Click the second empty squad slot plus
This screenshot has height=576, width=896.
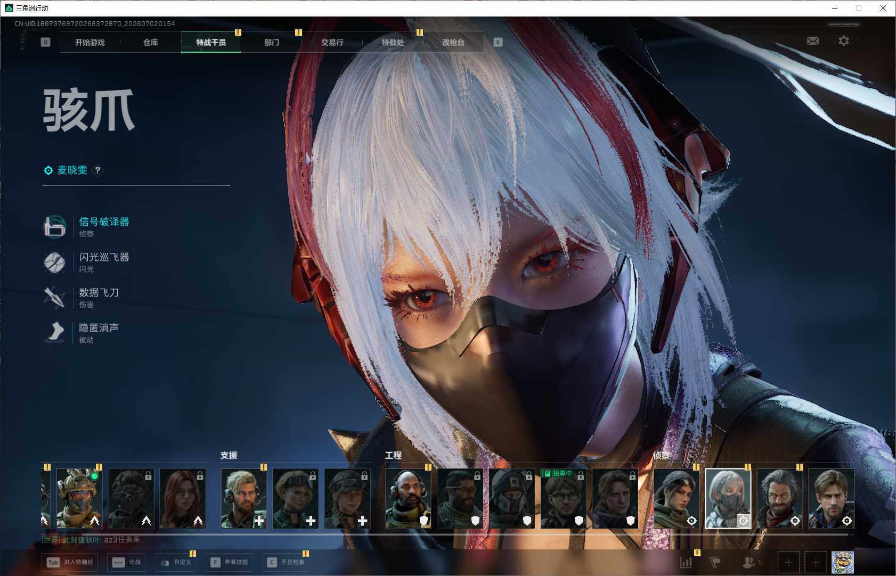[x=816, y=563]
